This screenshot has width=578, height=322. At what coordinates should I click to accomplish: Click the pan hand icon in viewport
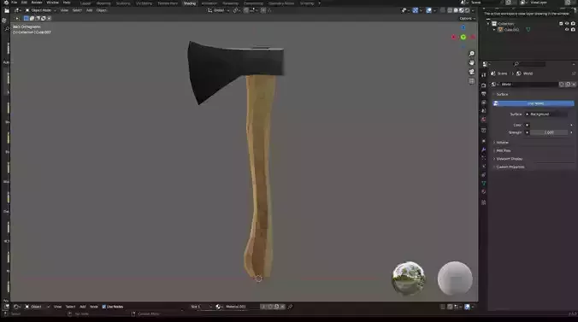pos(471,62)
